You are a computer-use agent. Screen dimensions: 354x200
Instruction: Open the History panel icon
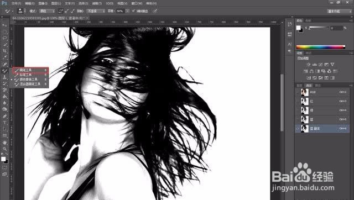click(290, 24)
